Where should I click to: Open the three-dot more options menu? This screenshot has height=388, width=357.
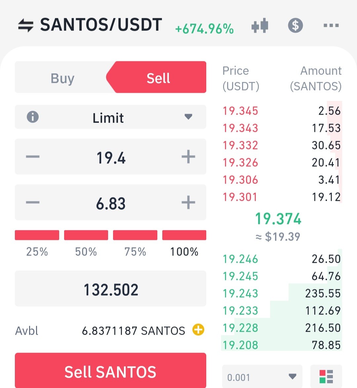[331, 25]
